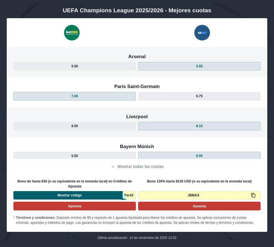The height and width of the screenshot is (247, 274).
Task: Click the Última actualización footer text
Action: [137, 237]
